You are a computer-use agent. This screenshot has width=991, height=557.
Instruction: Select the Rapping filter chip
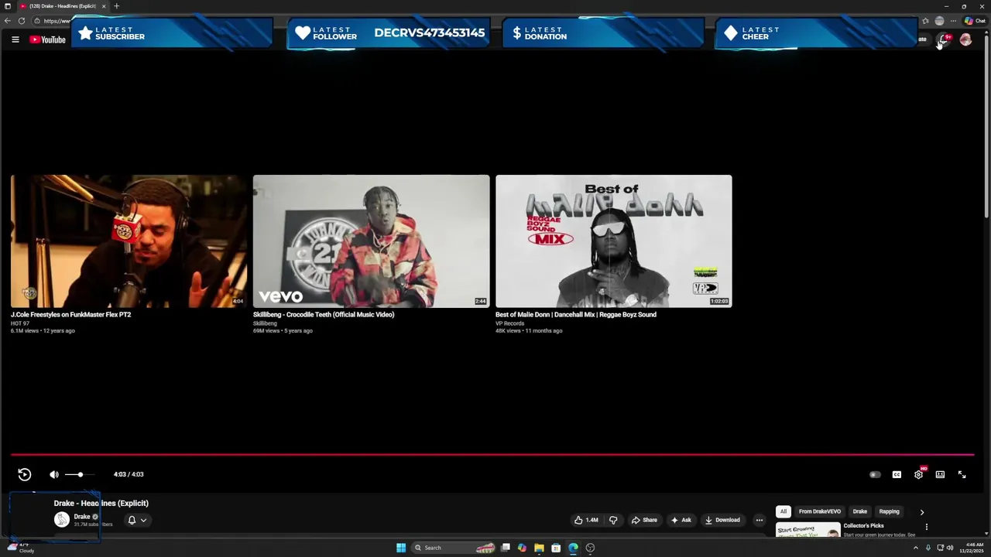point(890,511)
